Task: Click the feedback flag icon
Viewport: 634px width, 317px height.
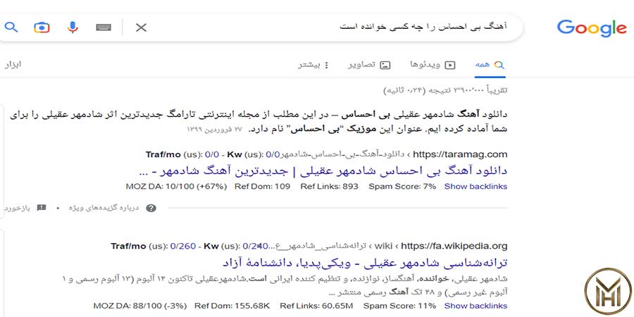Action: 42,208
